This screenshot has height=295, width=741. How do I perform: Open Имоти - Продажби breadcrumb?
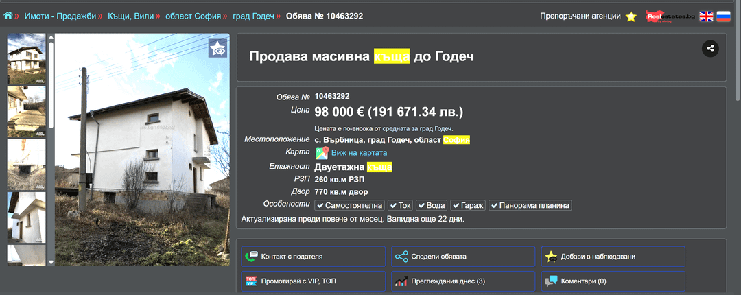60,16
